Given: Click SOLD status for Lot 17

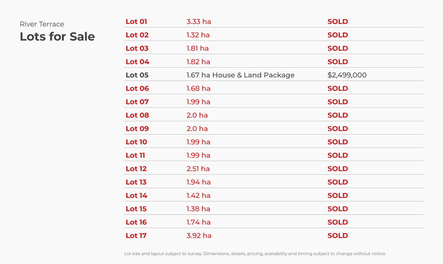Looking at the screenshot, I should pyautogui.click(x=338, y=236).
